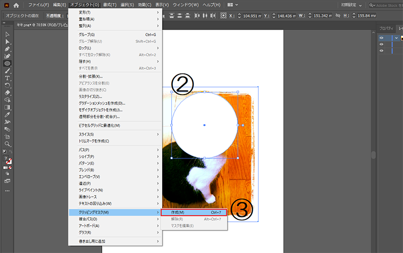The width and height of the screenshot is (403, 253).
Task: Click the Home icon
Action: [x=16, y=5]
